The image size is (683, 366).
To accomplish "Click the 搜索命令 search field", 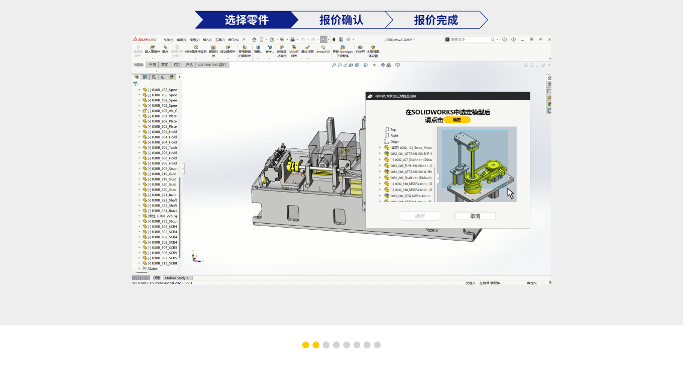I will pyautogui.click(x=471, y=40).
